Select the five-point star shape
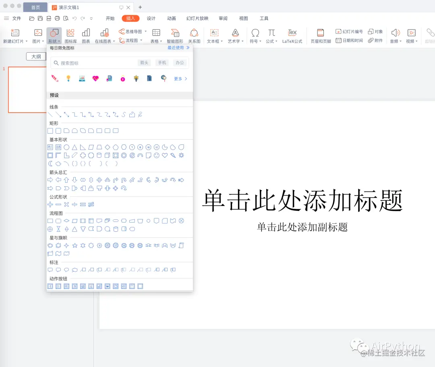The height and width of the screenshot is (367, 435). click(75, 245)
